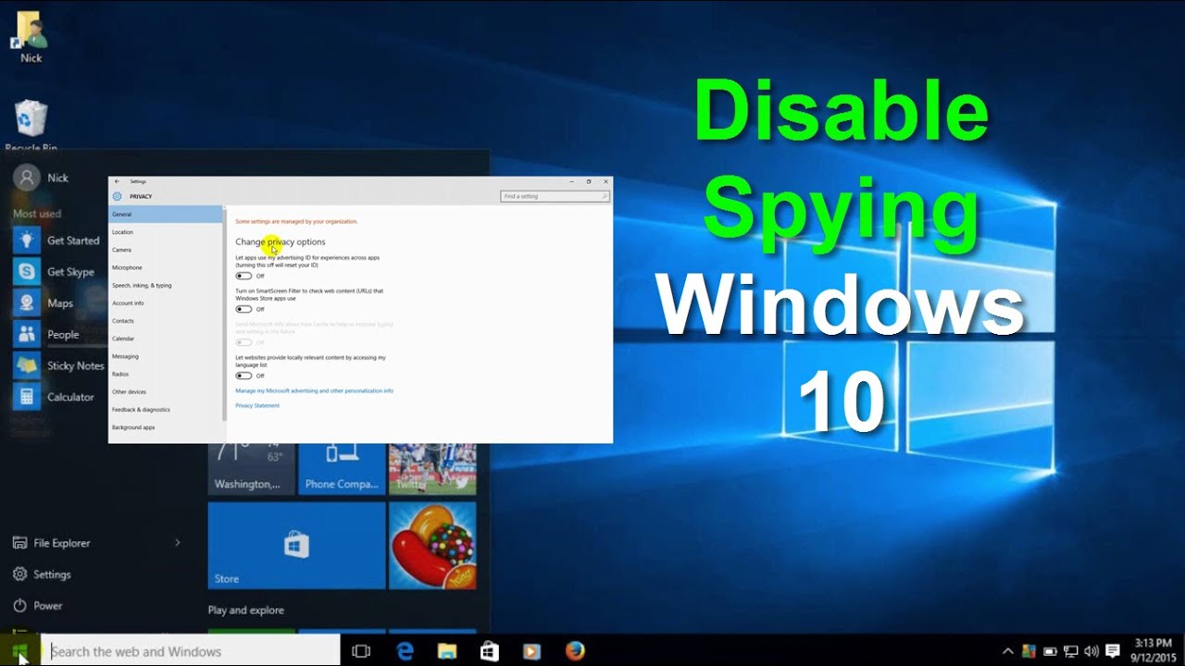The height and width of the screenshot is (666, 1185).
Task: Open the Nick folder on the desktop
Action: [x=31, y=37]
